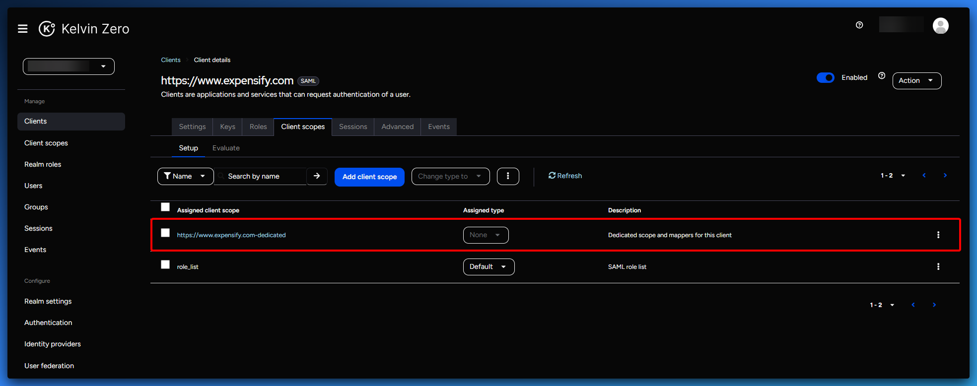Click the Assigned client scope column header
Viewport: 977px width, 386px height.
pyautogui.click(x=208, y=210)
